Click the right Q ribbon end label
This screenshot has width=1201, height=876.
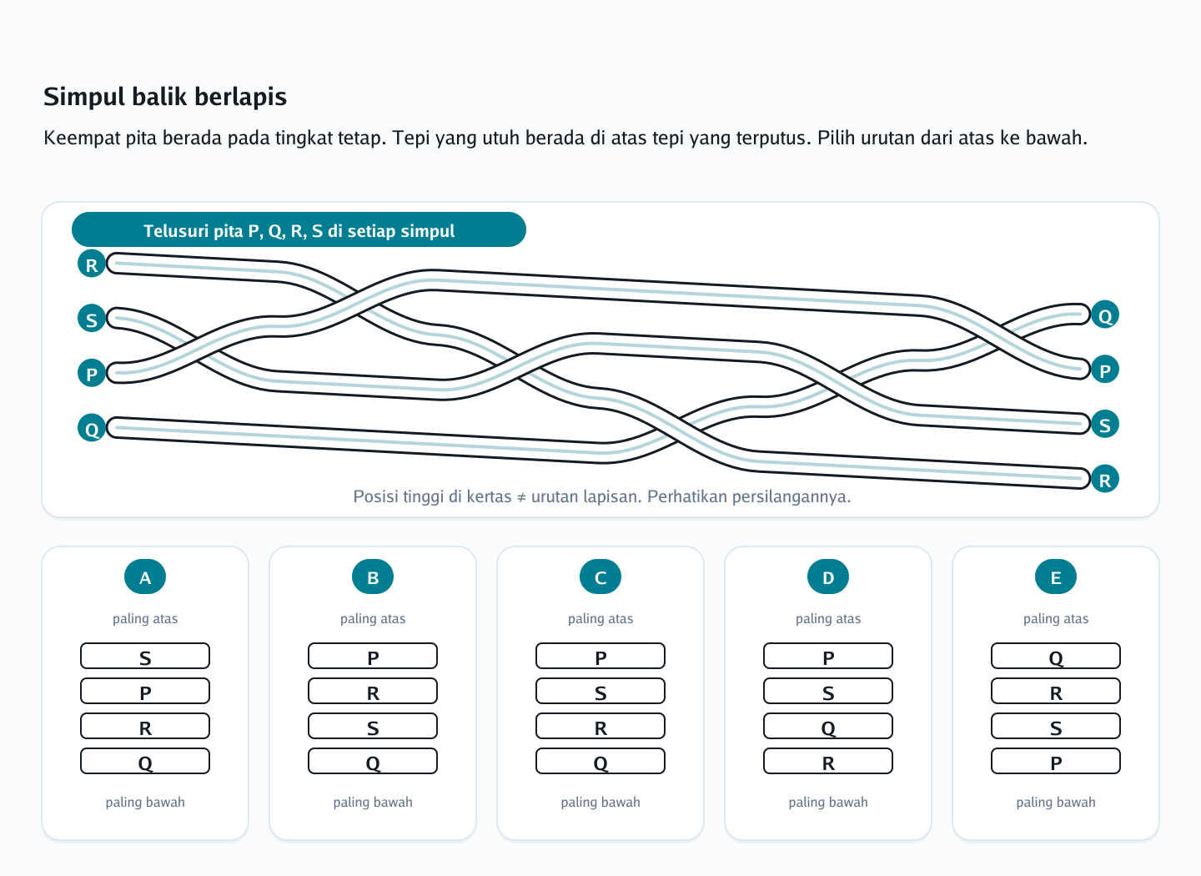pos(1105,315)
